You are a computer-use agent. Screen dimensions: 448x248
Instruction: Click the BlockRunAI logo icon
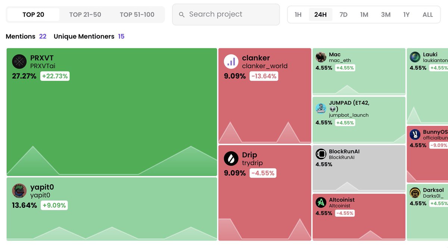point(321,154)
